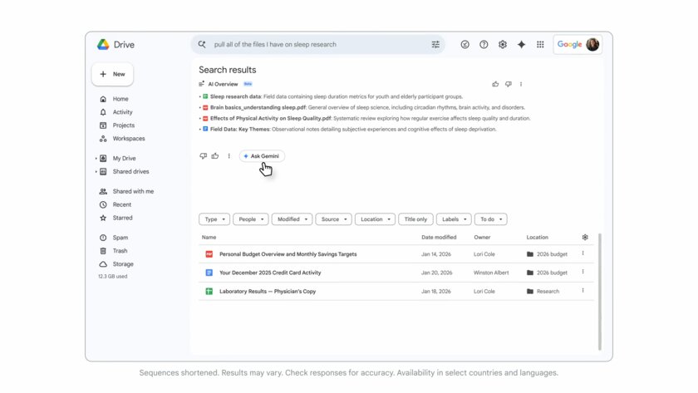
Task: Open Brain basics_understanding sleep.pdf link
Action: coord(258,107)
